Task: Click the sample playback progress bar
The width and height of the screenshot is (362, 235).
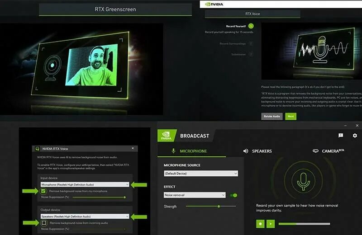Action: click(304, 224)
